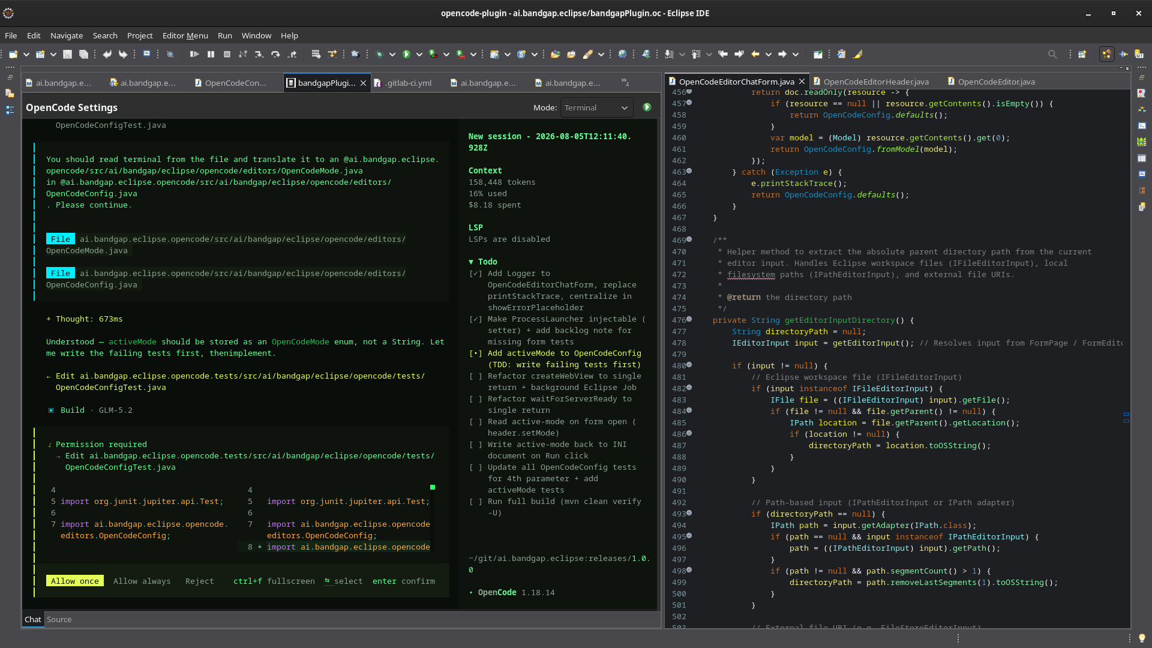Click the Forward navigation arrow
1152x648 pixels.
(x=782, y=54)
